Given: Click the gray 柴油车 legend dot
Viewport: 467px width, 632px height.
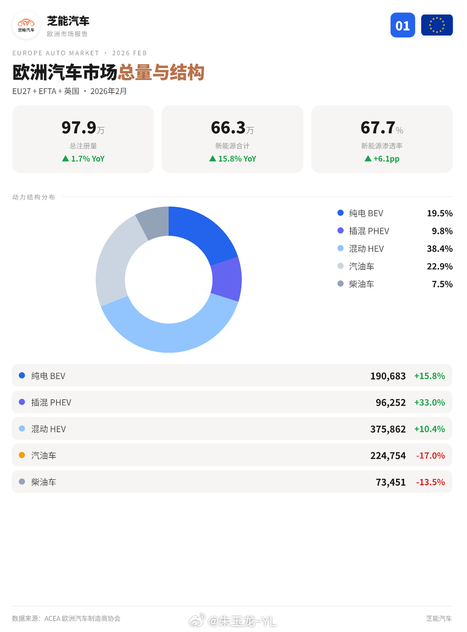Looking at the screenshot, I should pos(340,284).
